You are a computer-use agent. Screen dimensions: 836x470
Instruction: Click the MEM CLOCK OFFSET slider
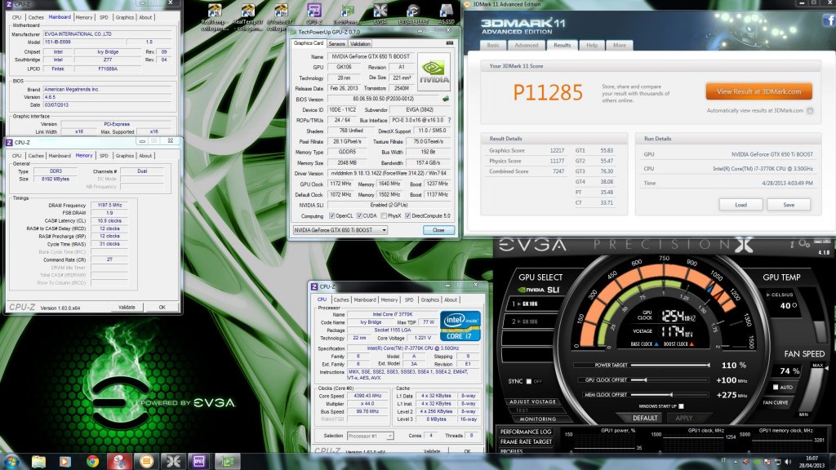click(x=669, y=395)
